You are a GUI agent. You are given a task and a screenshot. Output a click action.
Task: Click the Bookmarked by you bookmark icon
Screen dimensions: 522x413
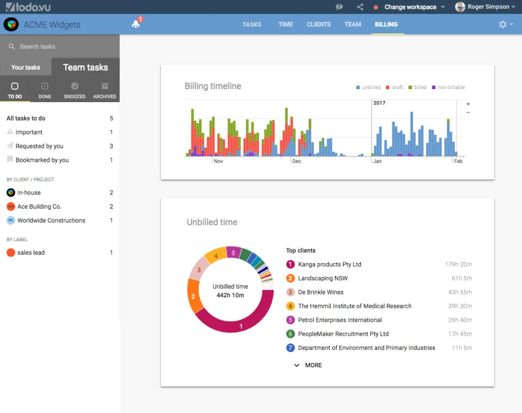[10, 159]
